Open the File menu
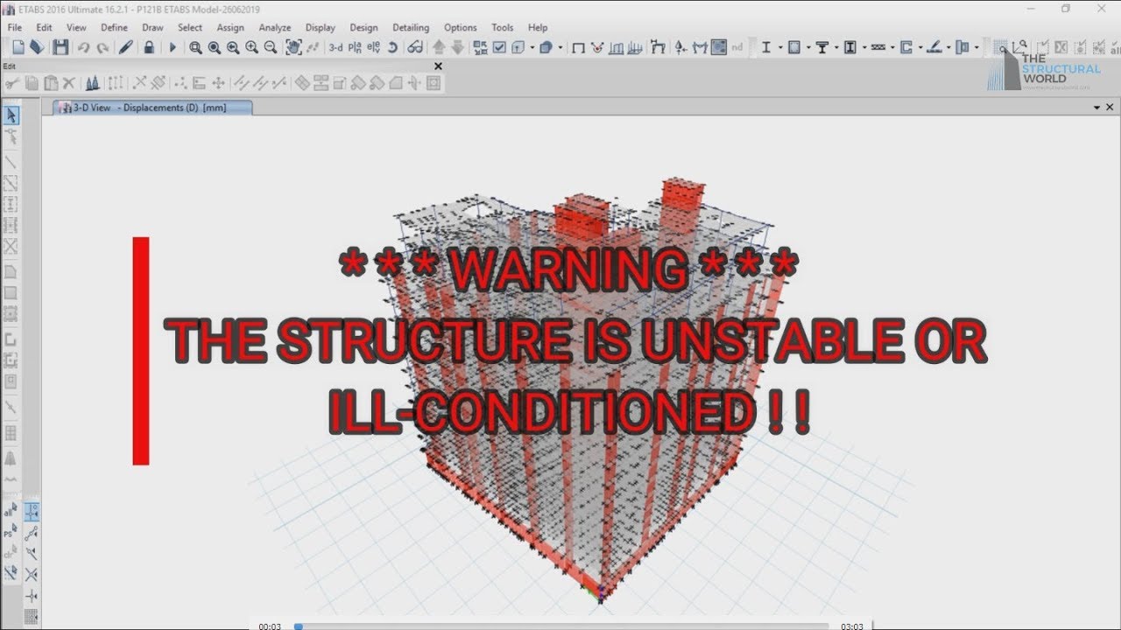The height and width of the screenshot is (630, 1121). [15, 27]
